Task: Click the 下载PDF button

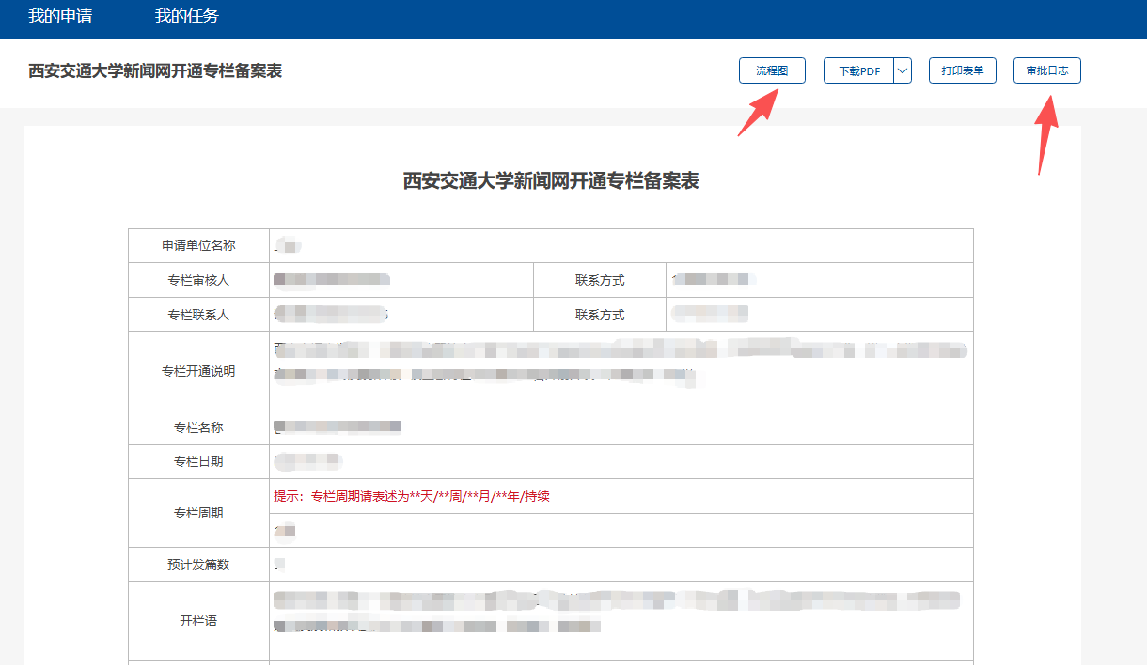Action: click(x=858, y=71)
